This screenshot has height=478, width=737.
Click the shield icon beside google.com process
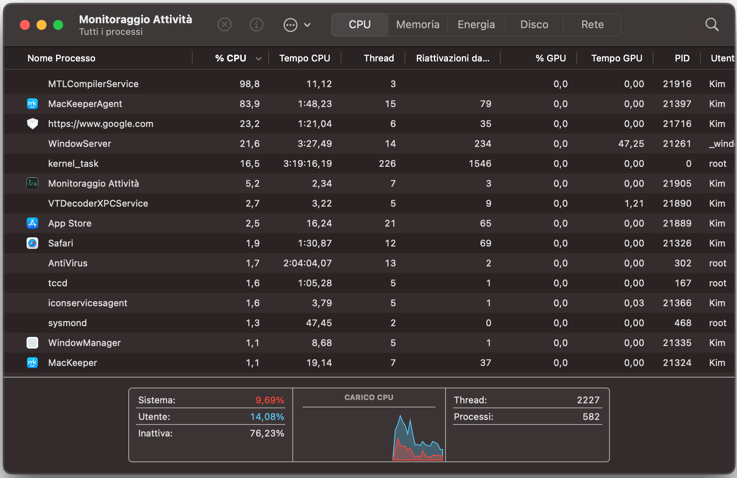(x=32, y=124)
